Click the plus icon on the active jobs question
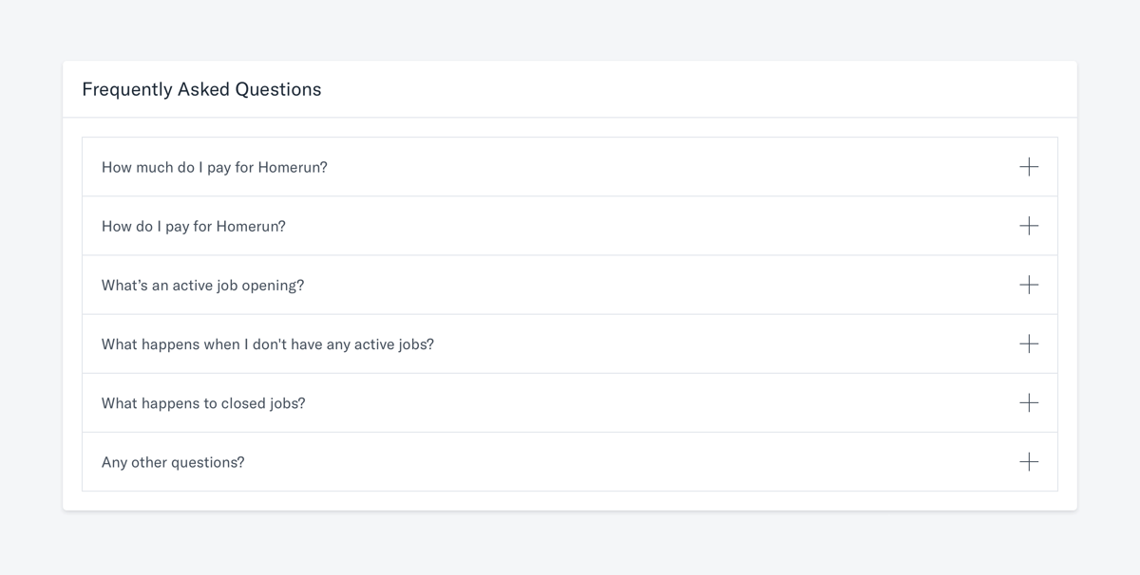This screenshot has width=1140, height=575. [1029, 343]
